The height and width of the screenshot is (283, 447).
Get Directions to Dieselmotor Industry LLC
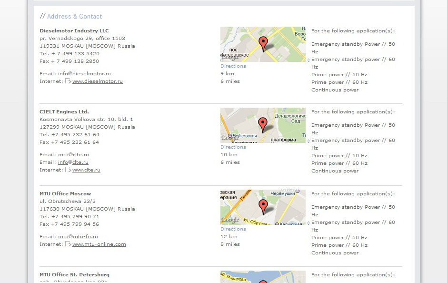pos(233,66)
